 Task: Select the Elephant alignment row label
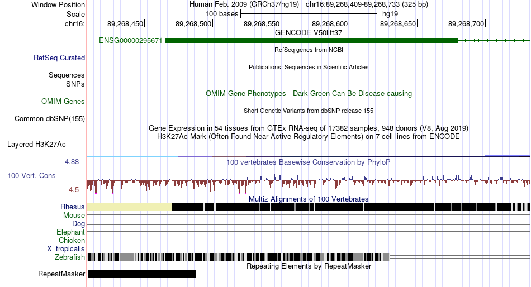click(x=70, y=232)
